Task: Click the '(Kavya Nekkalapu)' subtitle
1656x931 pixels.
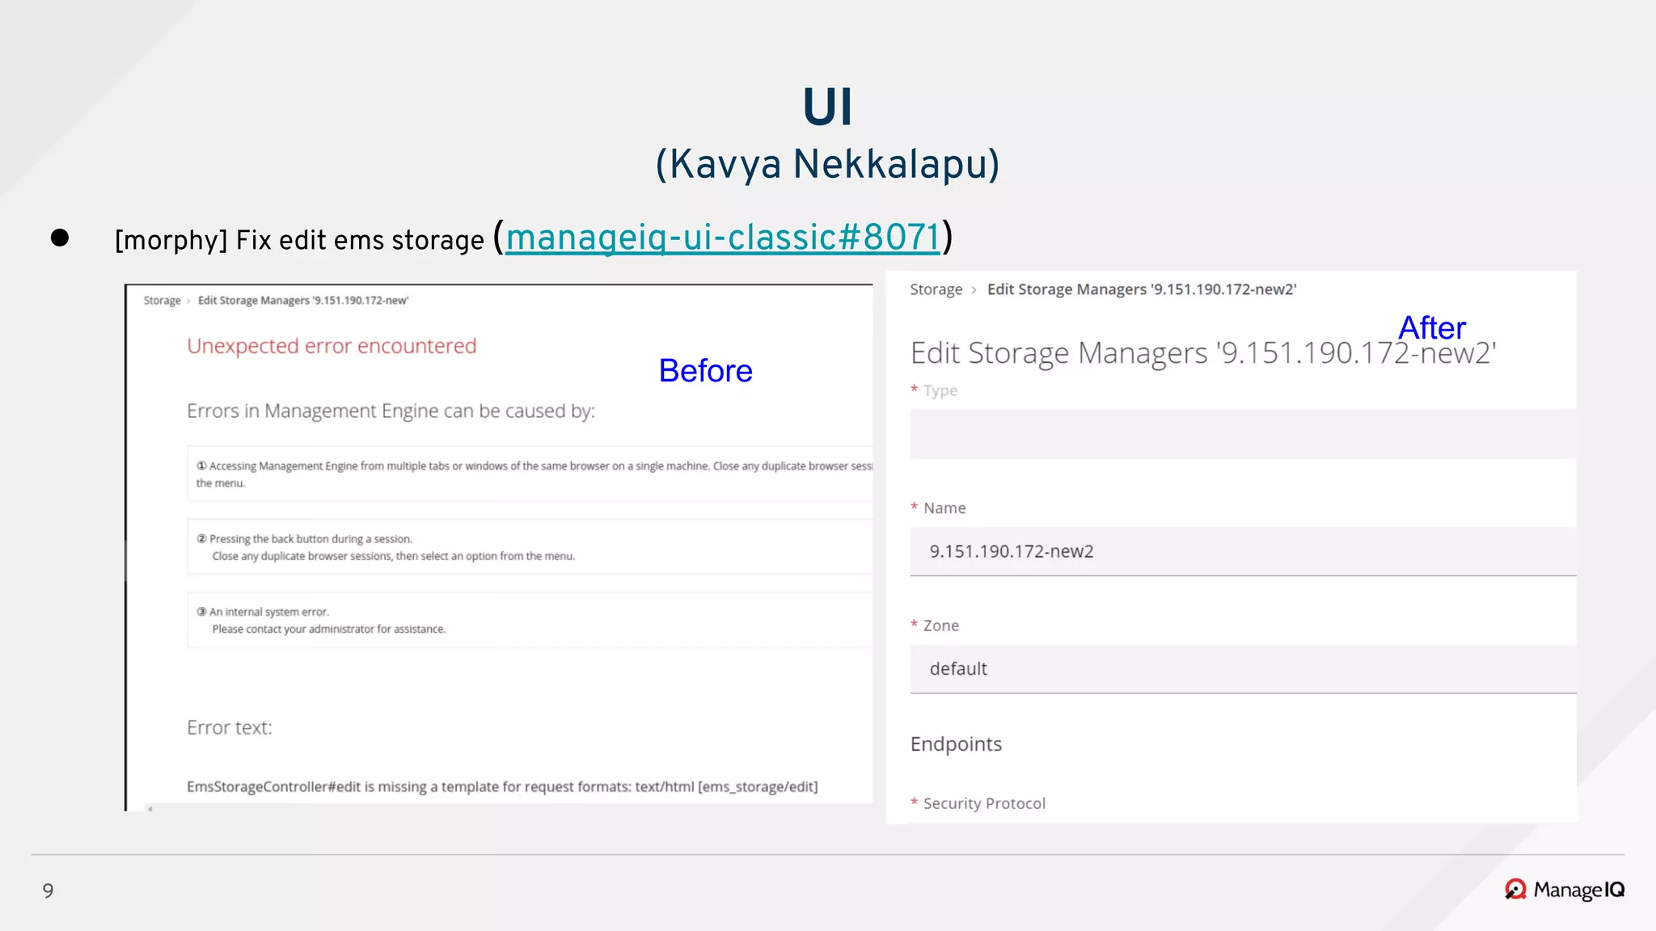Action: click(827, 164)
